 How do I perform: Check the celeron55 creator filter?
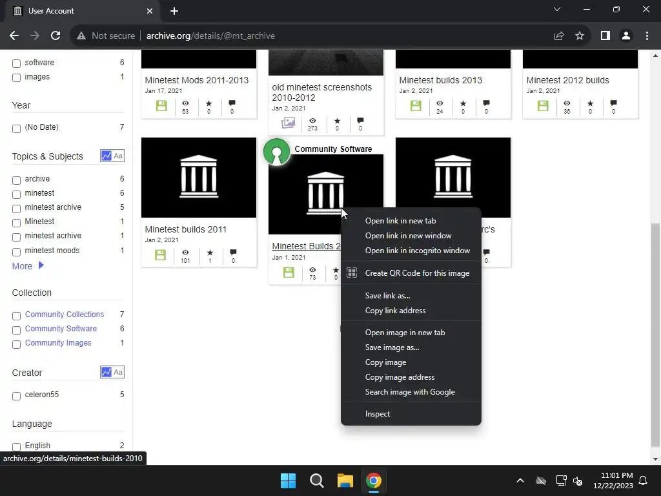click(16, 396)
